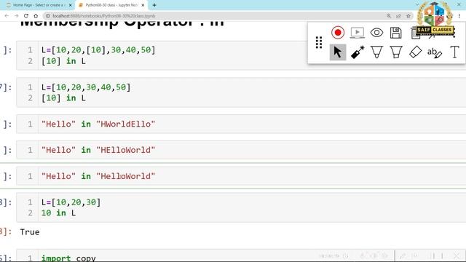Click code line '10 in L'
466x262 pixels.
(58, 213)
